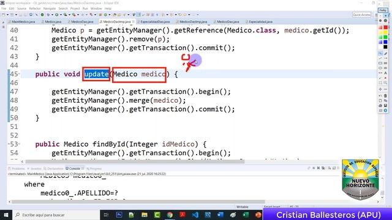This screenshot has width=392, height=220.
Task: Pick the black color swatch
Action: [385, 47]
